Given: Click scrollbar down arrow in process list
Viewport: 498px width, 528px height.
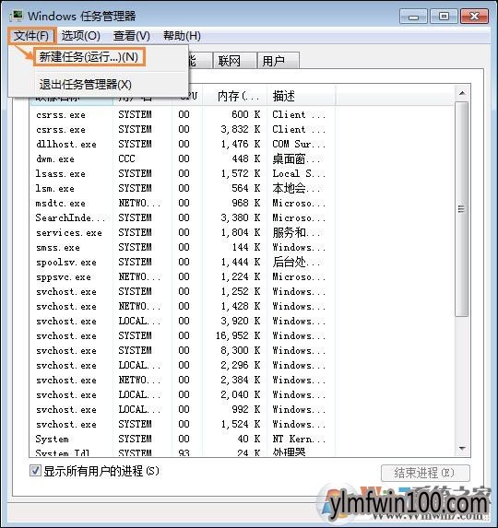Looking at the screenshot, I should pyautogui.click(x=462, y=449).
